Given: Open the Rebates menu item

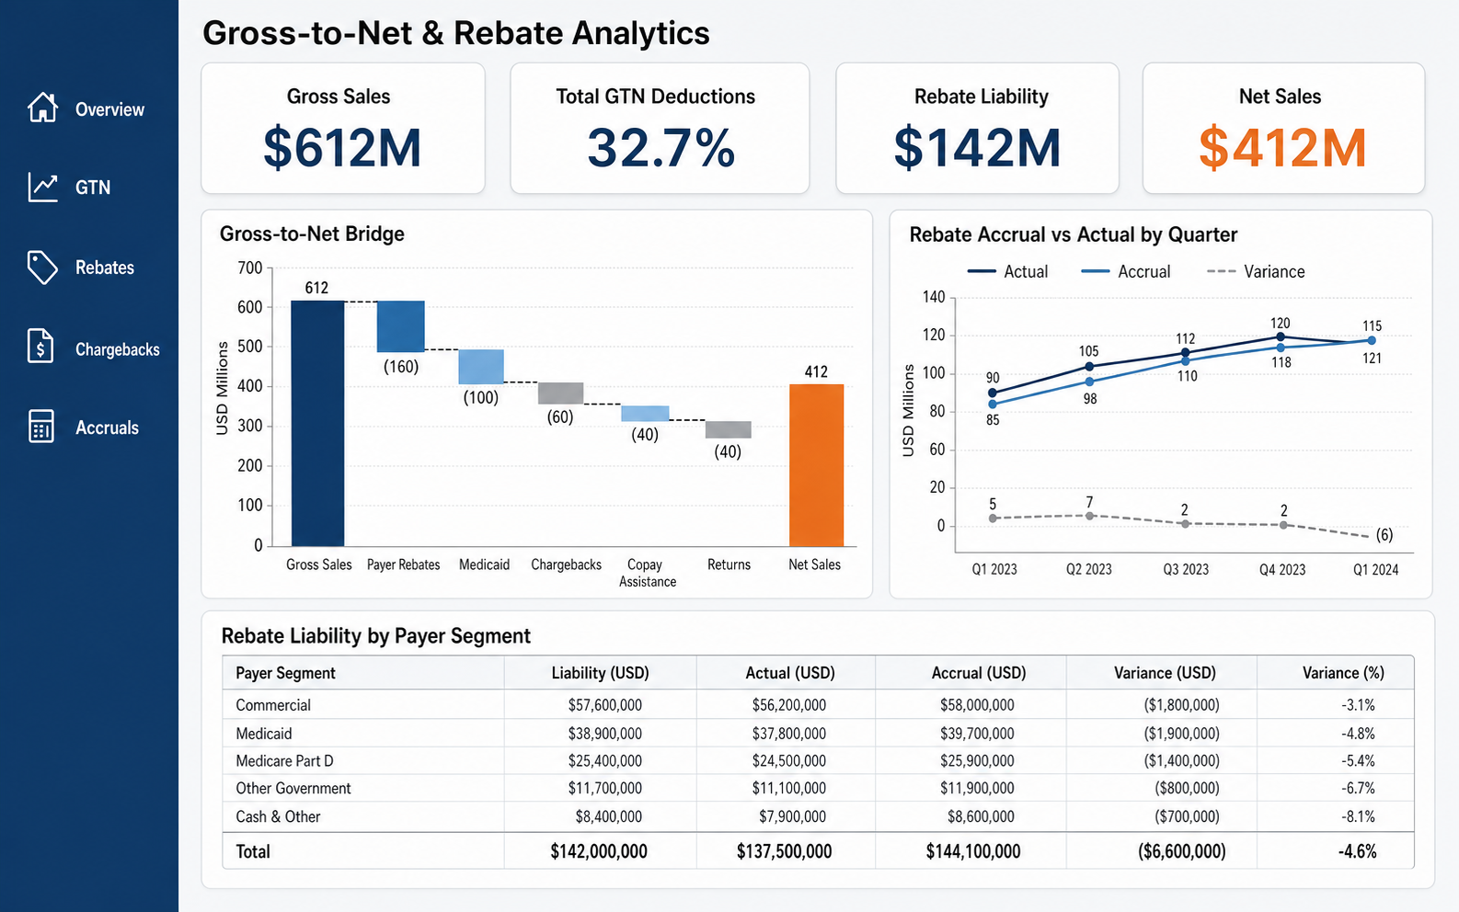Looking at the screenshot, I should [105, 268].
